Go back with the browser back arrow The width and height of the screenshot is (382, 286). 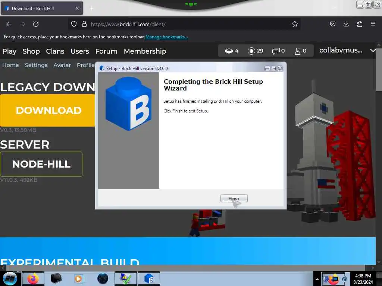click(9, 24)
